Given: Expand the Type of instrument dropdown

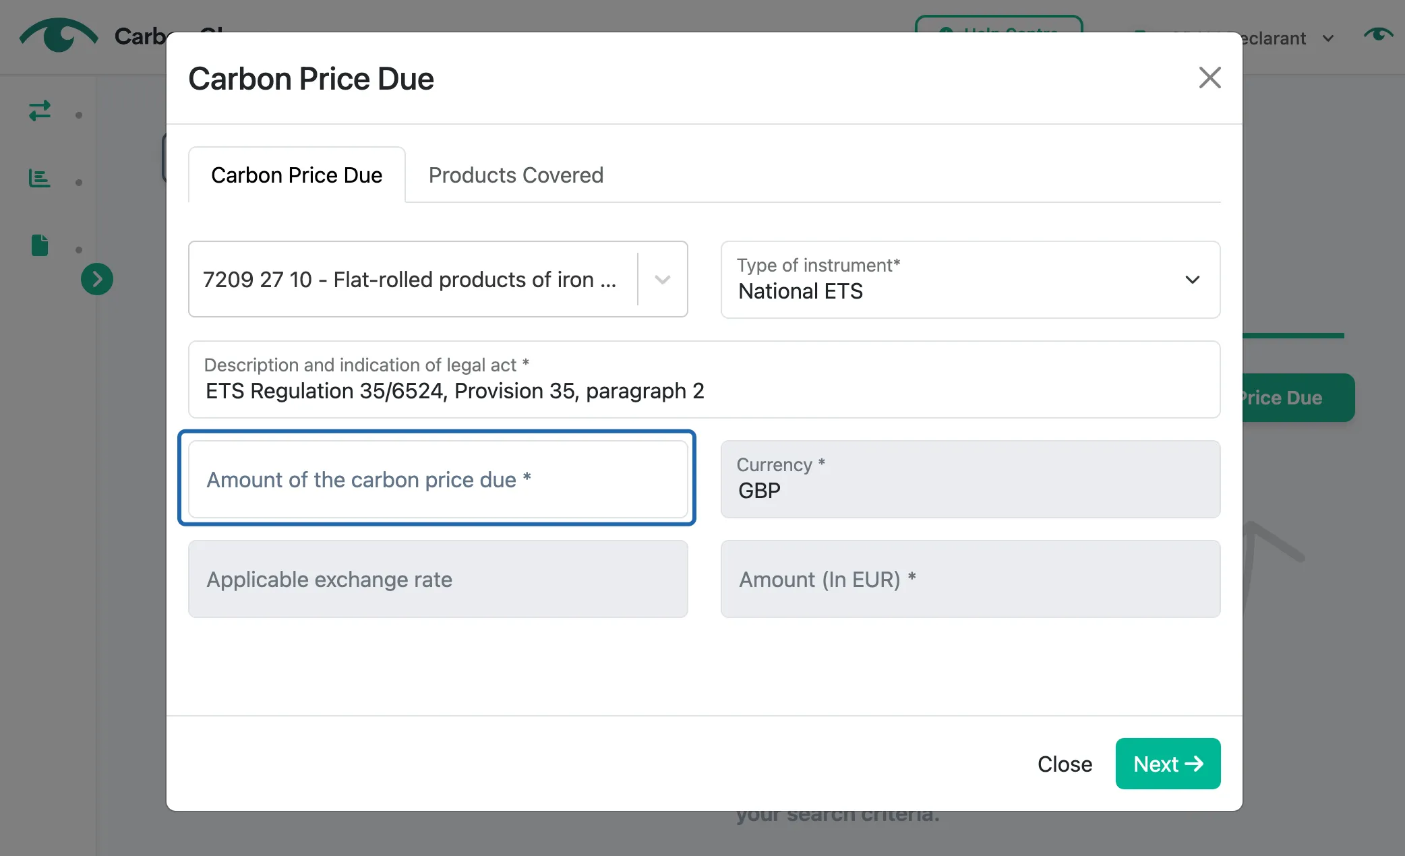Looking at the screenshot, I should [x=970, y=279].
